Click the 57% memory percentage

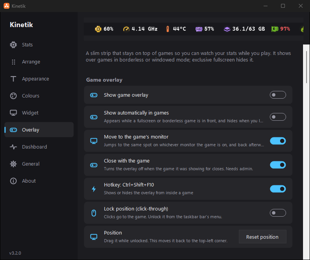[x=209, y=29]
